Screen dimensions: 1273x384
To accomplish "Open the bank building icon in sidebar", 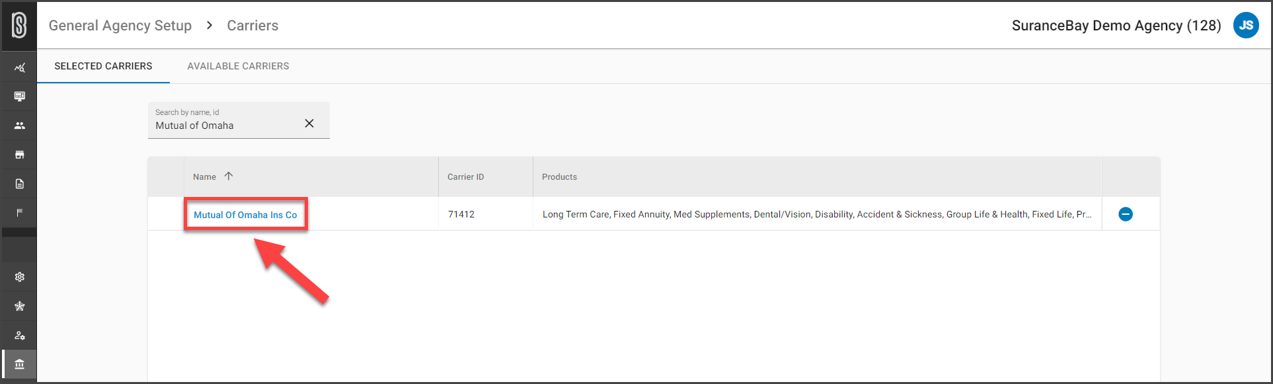I will point(20,364).
